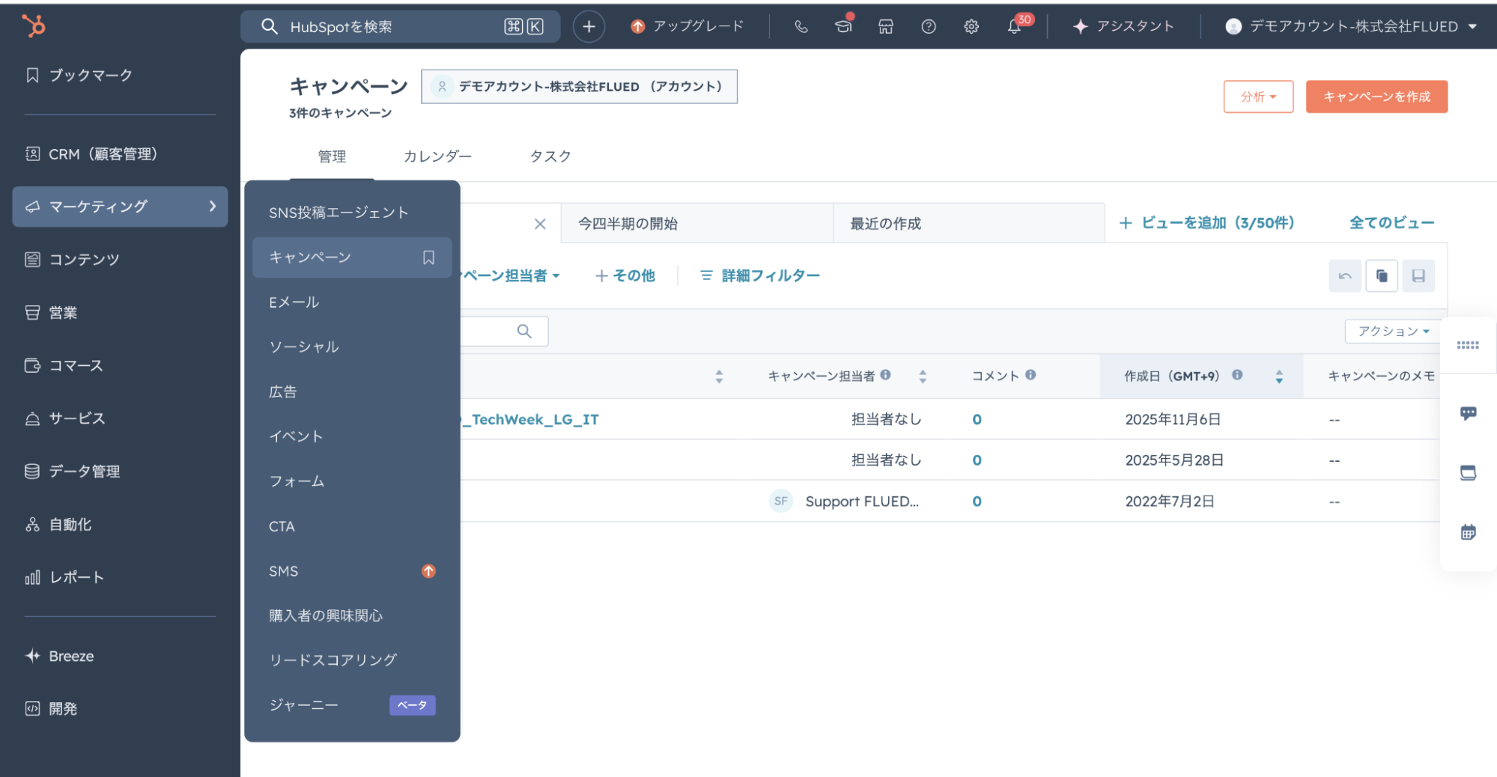Close the current view tab with X
Screen dimensions: 1497x777
(540, 224)
